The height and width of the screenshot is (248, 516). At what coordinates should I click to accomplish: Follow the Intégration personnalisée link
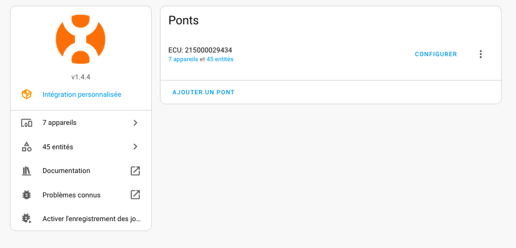point(82,95)
